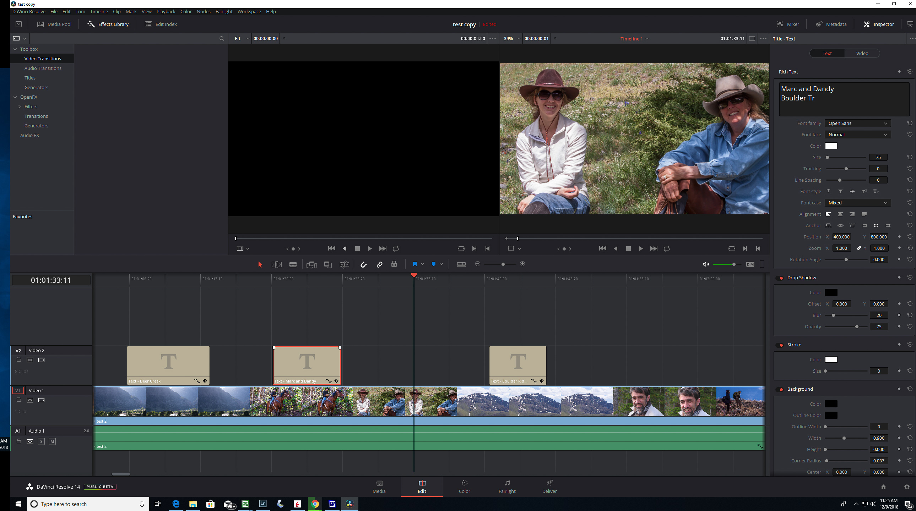The height and width of the screenshot is (511, 916).
Task: Open the Font family dropdown
Action: [857, 123]
